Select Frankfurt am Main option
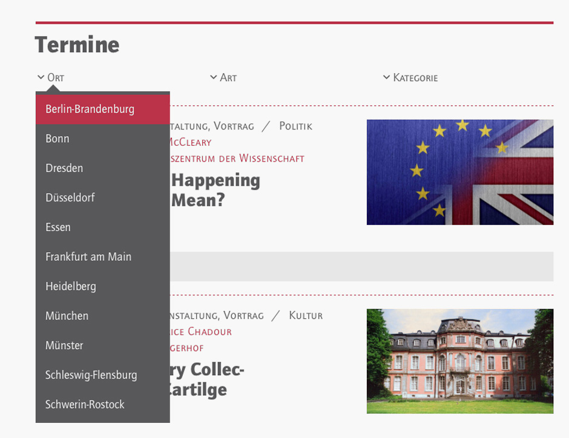This screenshot has width=569, height=438. (88, 257)
